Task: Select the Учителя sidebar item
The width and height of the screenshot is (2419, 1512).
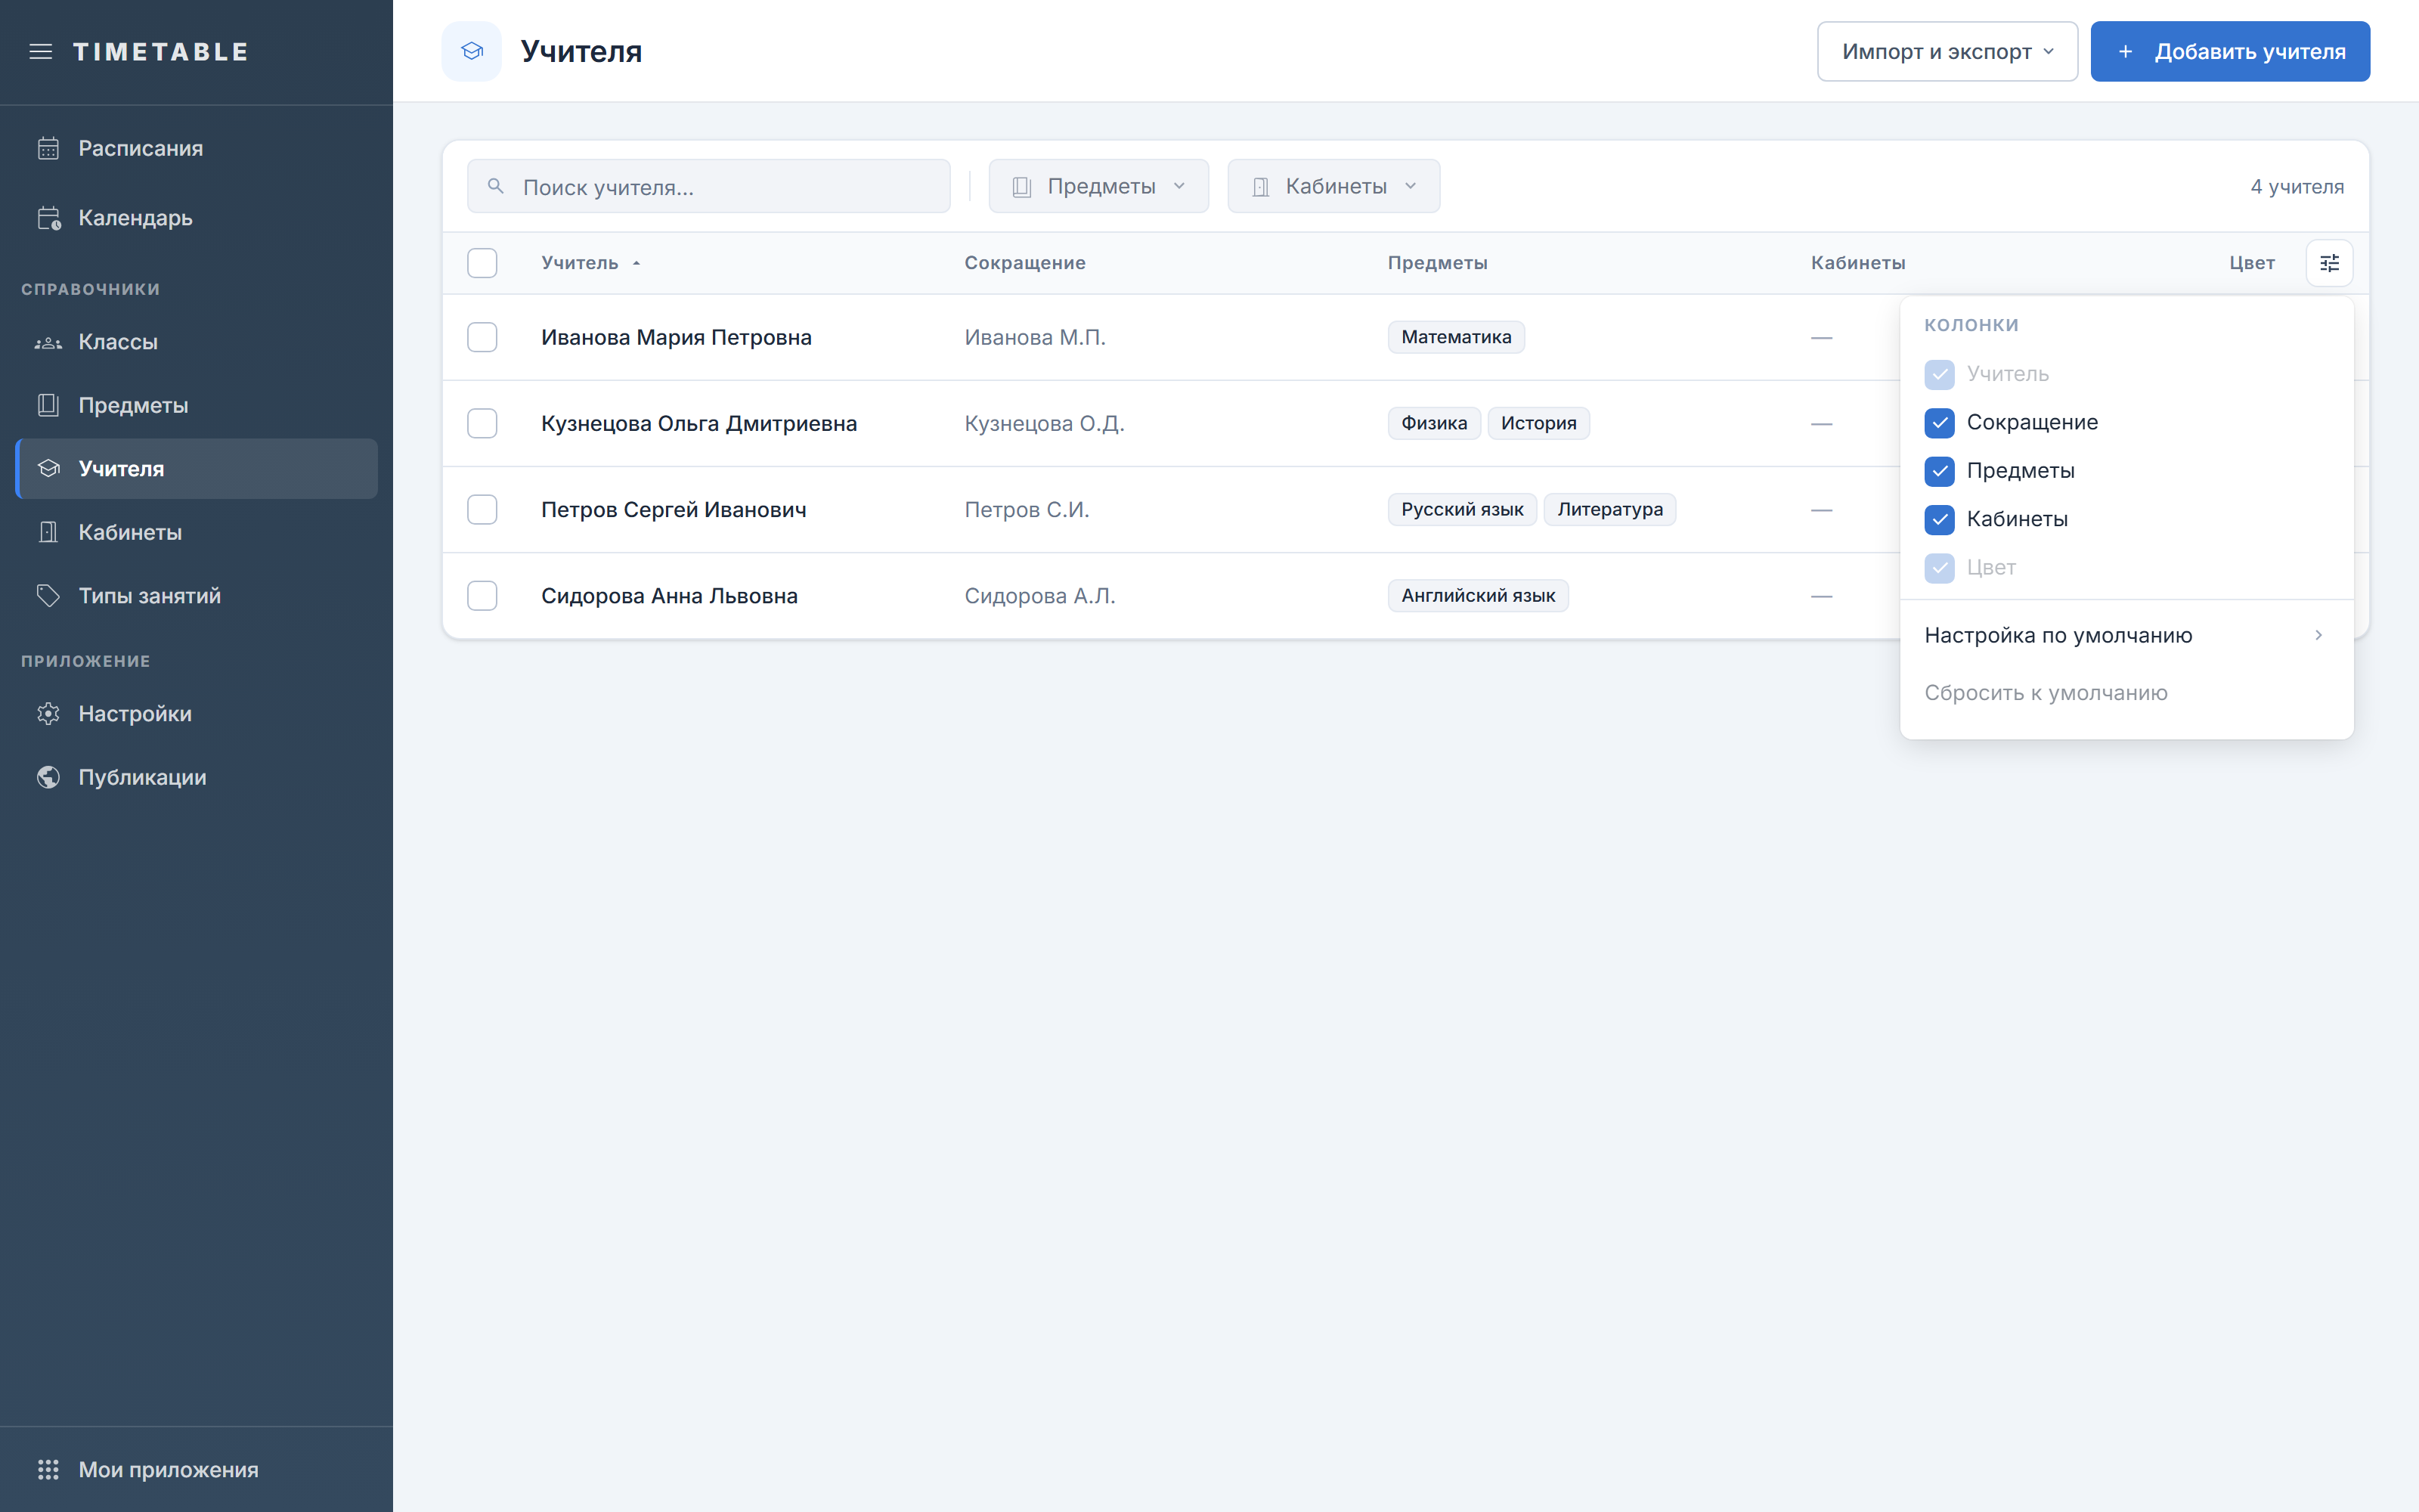Action: point(197,469)
